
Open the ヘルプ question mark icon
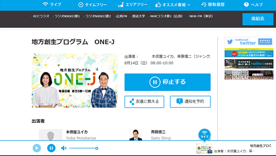[253, 5]
